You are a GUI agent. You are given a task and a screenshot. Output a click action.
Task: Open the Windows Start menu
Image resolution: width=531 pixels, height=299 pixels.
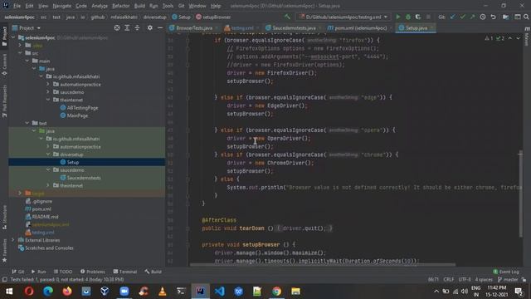click(x=9, y=292)
